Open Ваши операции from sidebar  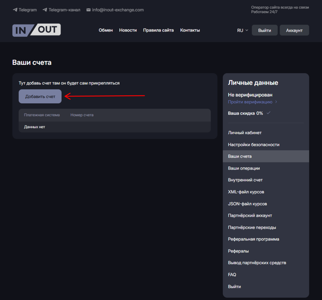[244, 168]
